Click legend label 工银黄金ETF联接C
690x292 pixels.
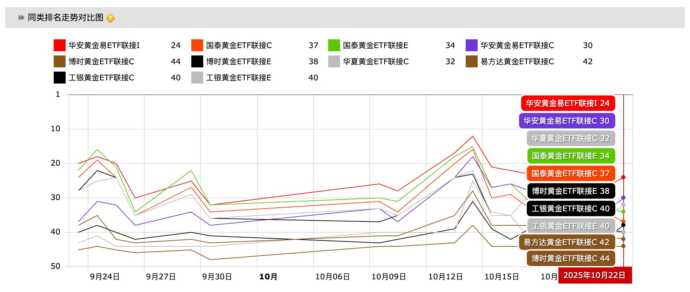click(101, 78)
